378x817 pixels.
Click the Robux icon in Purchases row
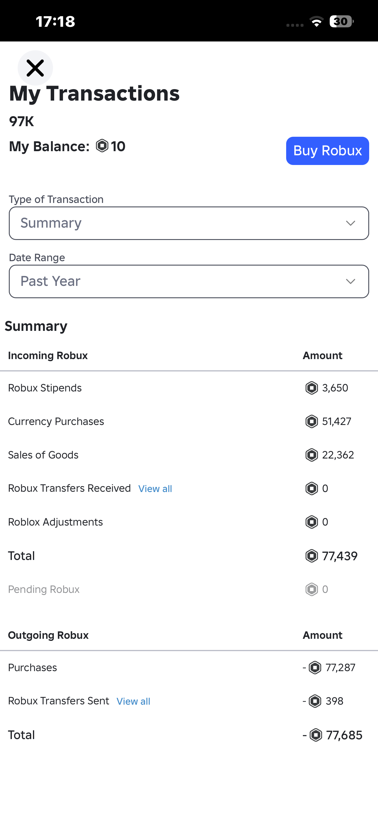pyautogui.click(x=315, y=668)
